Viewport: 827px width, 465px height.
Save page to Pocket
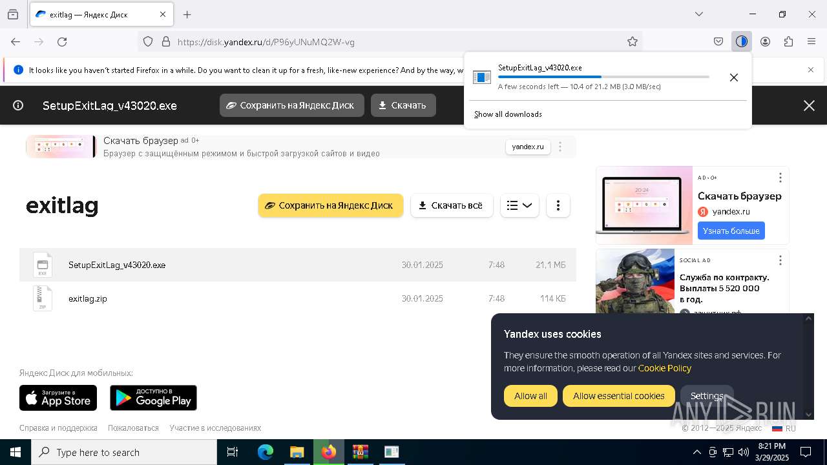coord(718,41)
